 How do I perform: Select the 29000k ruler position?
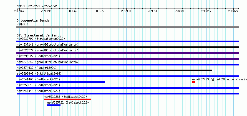click(x=180, y=11)
